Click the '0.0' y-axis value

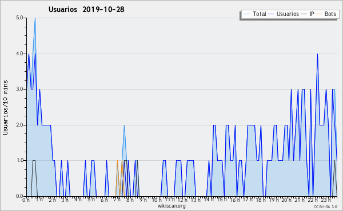coord(19,196)
